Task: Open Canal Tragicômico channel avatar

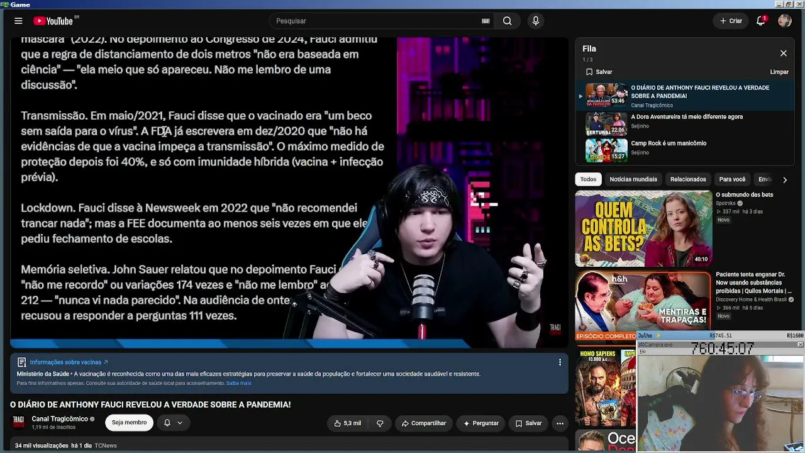Action: pos(18,422)
